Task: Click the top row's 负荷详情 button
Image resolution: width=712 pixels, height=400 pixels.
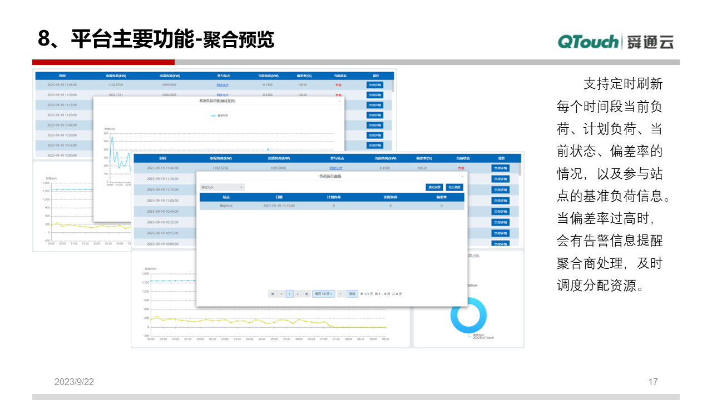Action: (375, 86)
